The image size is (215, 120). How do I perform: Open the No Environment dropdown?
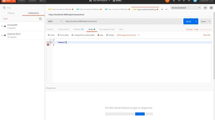tap(186, 8)
